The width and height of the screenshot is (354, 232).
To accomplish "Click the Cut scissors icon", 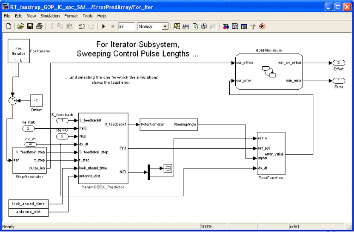I will click(51, 26).
